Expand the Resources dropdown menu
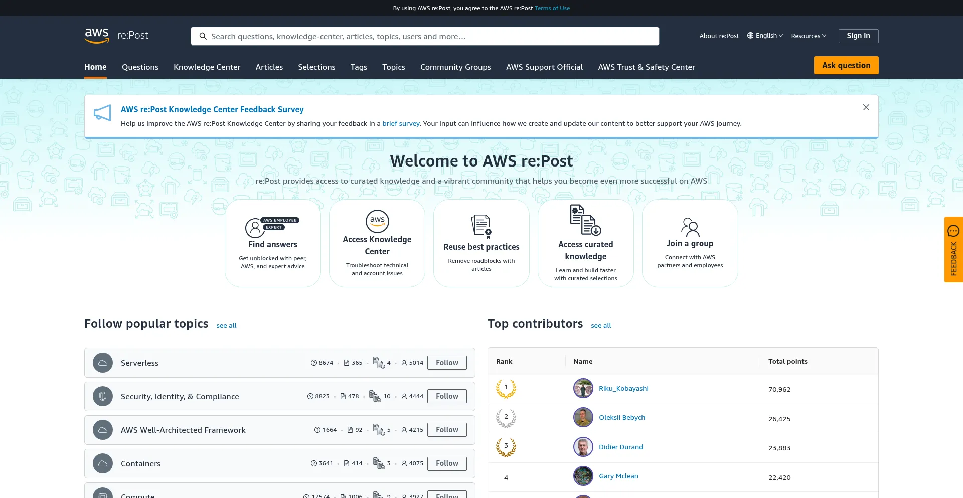 point(809,36)
